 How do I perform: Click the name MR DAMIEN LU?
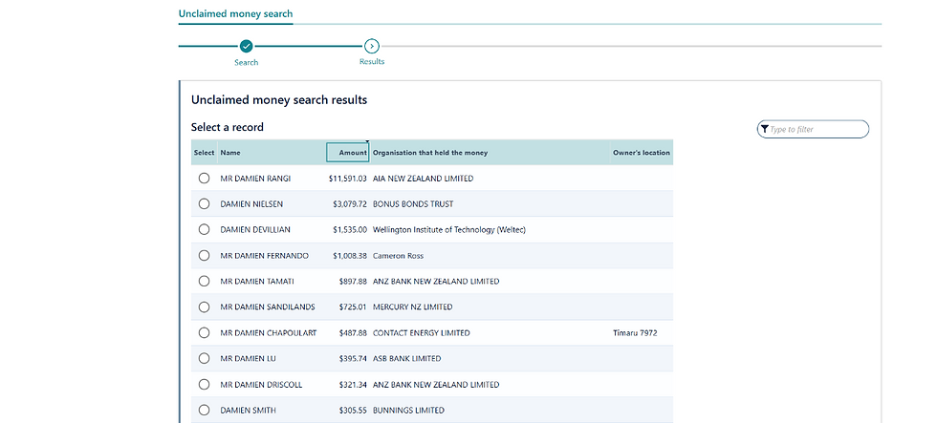pyautogui.click(x=248, y=359)
